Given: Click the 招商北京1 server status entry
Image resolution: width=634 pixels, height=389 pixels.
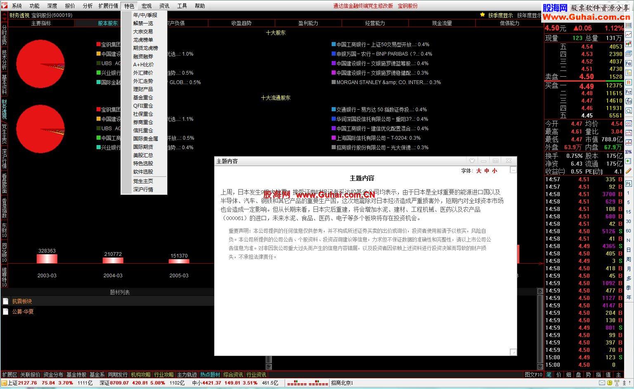Looking at the screenshot, I should [342, 383].
